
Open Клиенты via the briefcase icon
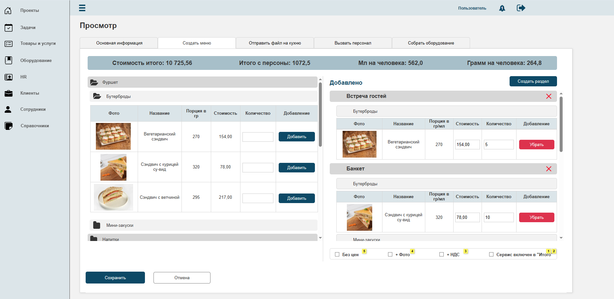click(x=9, y=93)
